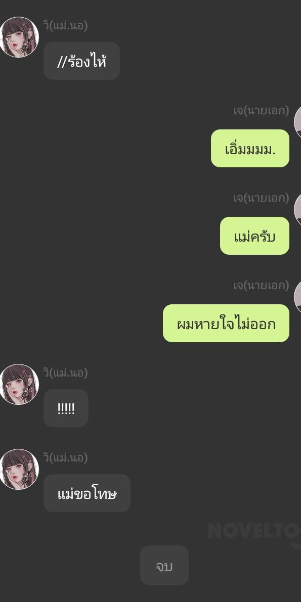Select sender name เจ(นายเอก) above เอิ่มมมม.
The image size is (301, 602).
261,111
